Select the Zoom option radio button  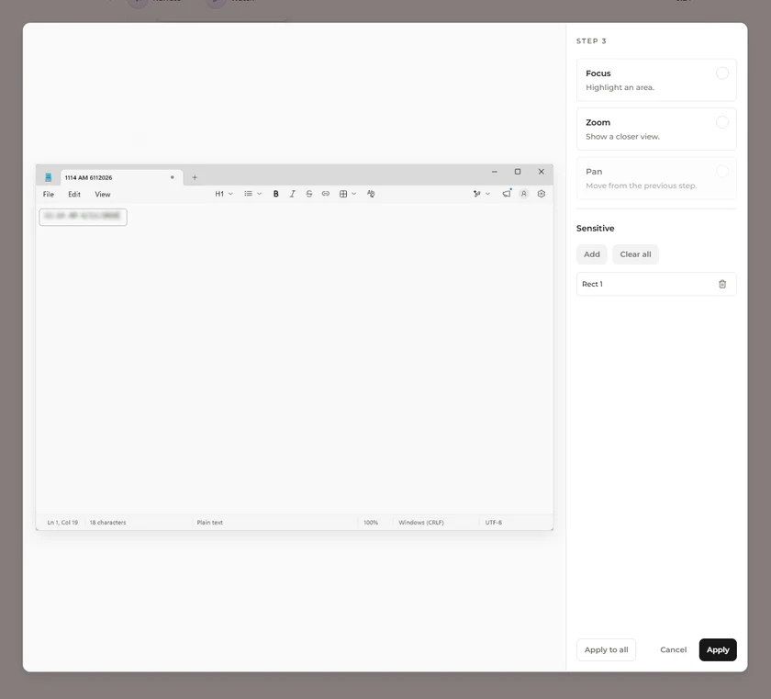(721, 122)
